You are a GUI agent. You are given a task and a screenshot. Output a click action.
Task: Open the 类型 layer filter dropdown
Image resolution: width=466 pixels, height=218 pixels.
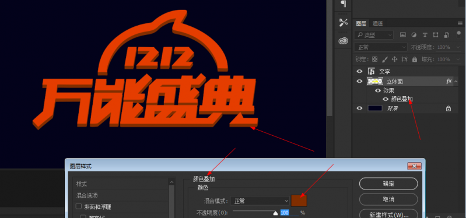tap(374, 35)
